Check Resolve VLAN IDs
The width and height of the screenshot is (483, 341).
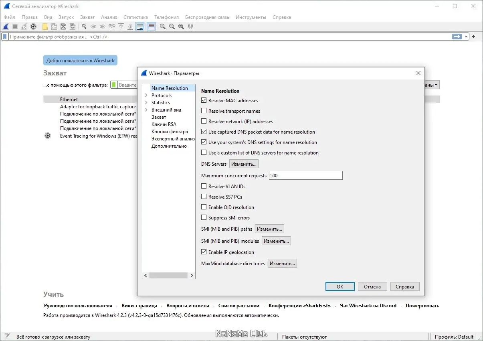tap(204, 187)
